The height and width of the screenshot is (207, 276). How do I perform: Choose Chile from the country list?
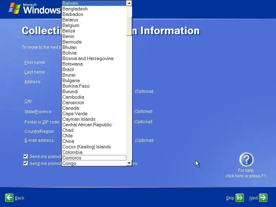point(94,136)
